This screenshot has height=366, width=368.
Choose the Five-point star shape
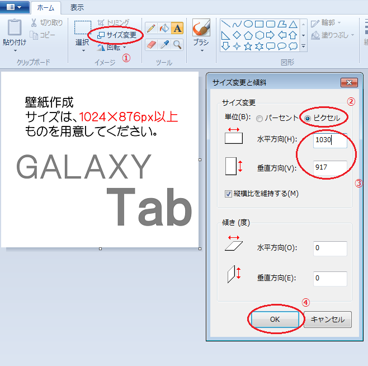click(x=248, y=46)
